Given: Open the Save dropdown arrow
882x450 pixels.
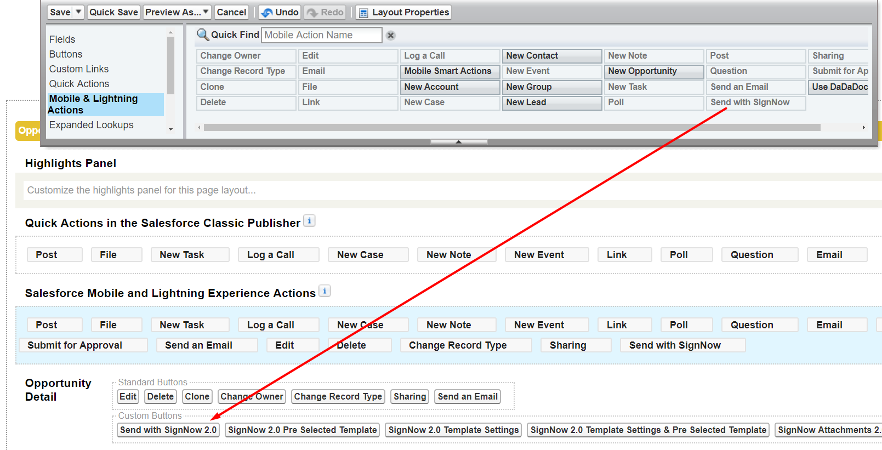Looking at the screenshot, I should [78, 12].
